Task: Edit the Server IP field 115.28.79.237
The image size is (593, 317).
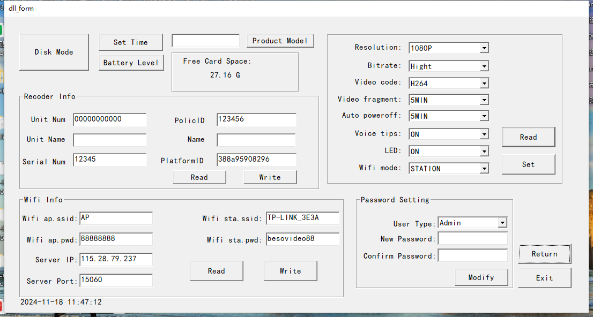Action: click(116, 259)
